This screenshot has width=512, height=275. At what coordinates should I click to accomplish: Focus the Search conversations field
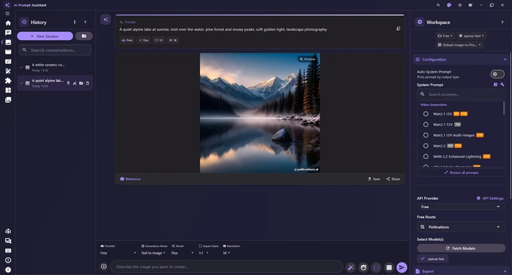pyautogui.click(x=55, y=50)
